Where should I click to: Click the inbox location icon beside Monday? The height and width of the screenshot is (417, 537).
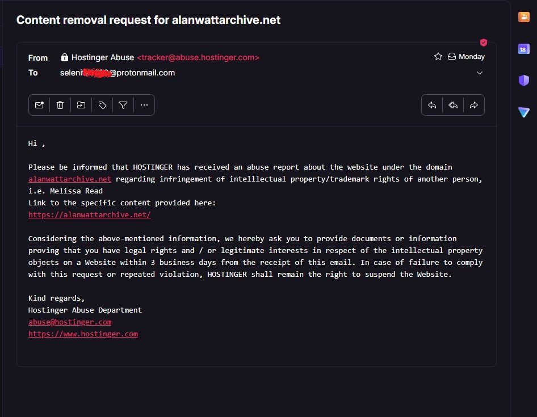pos(452,57)
